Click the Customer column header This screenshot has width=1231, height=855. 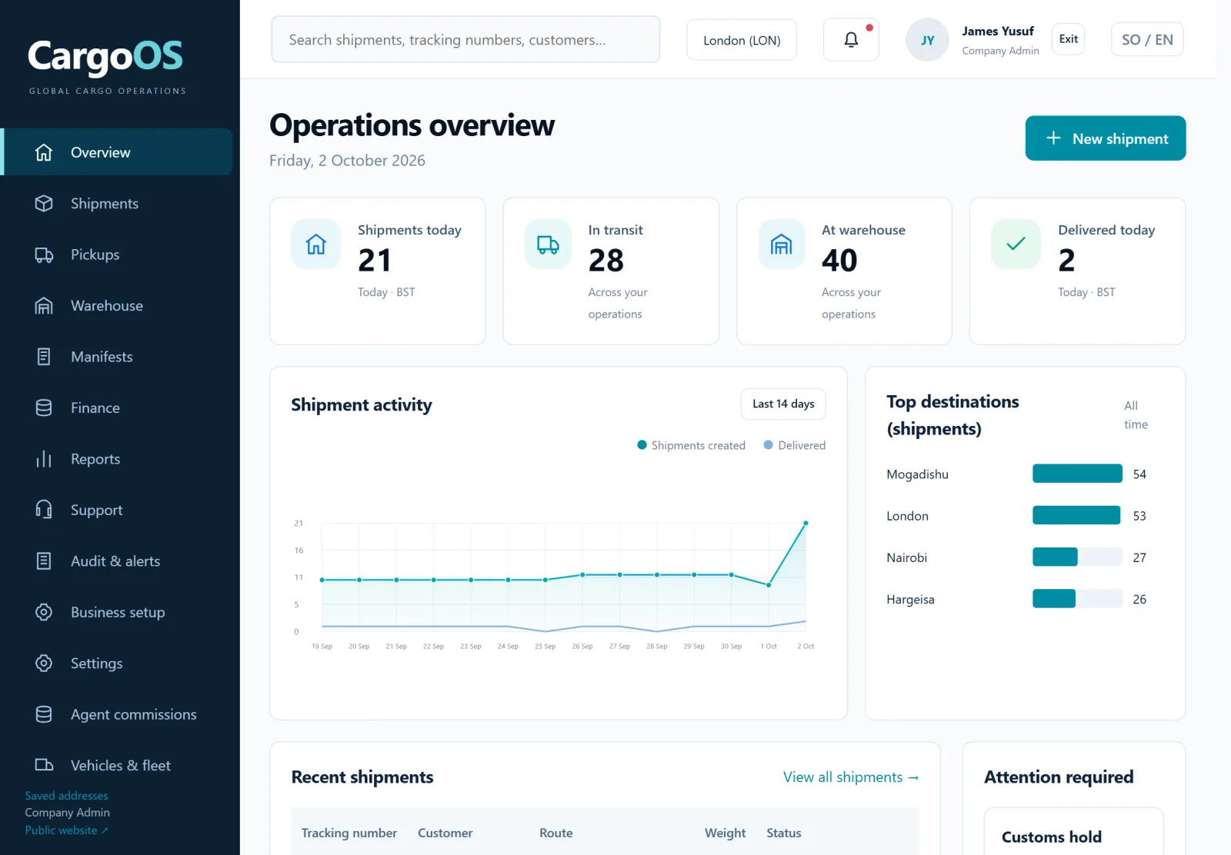click(445, 833)
